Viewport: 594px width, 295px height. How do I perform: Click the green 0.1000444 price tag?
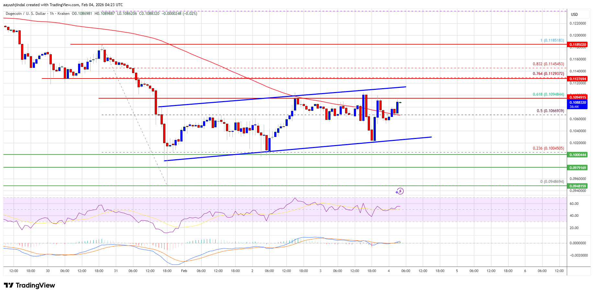(x=577, y=155)
